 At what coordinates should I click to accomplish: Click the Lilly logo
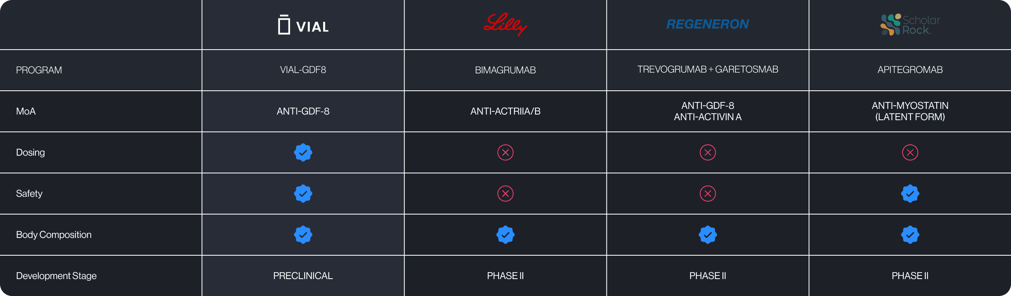point(505,24)
